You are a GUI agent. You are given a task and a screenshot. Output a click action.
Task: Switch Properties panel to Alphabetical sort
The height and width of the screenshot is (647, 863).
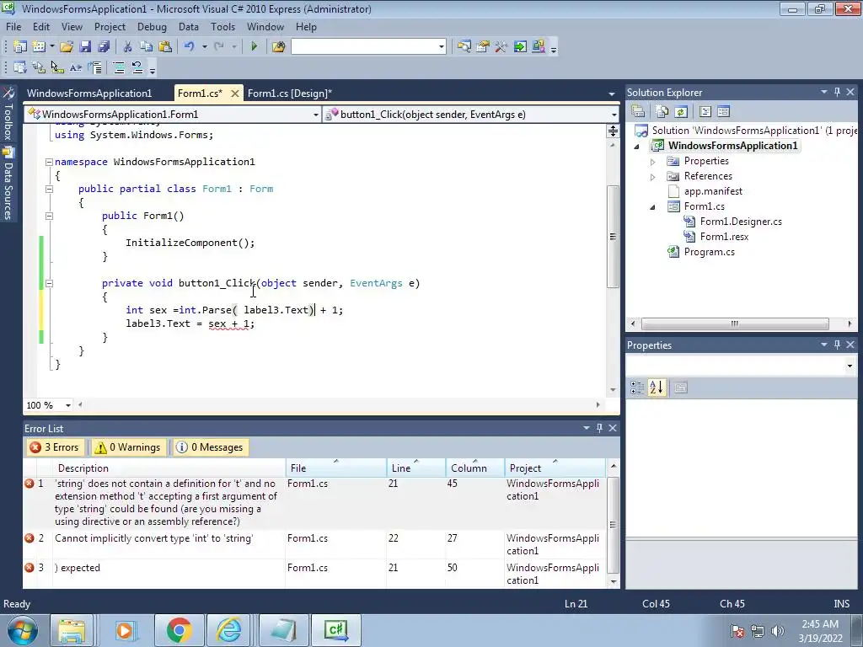pos(657,388)
